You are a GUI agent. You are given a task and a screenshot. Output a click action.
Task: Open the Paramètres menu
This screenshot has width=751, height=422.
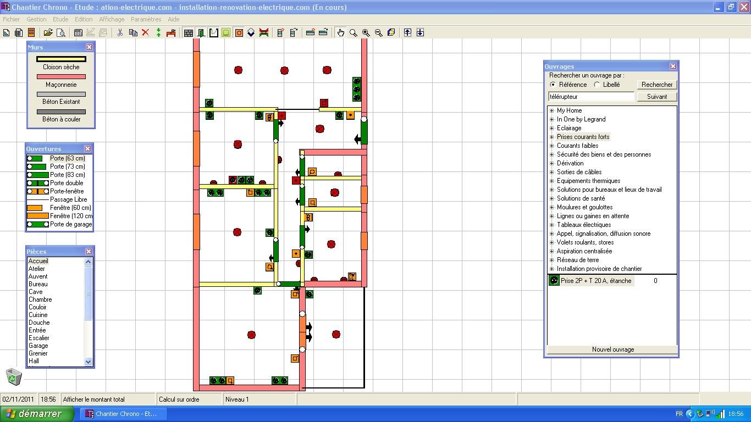(146, 19)
